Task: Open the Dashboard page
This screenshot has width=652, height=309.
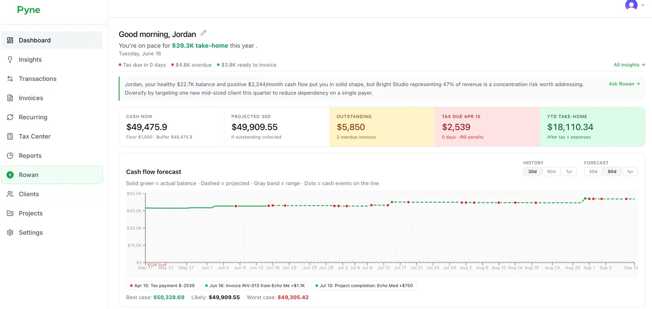Action: click(x=52, y=40)
